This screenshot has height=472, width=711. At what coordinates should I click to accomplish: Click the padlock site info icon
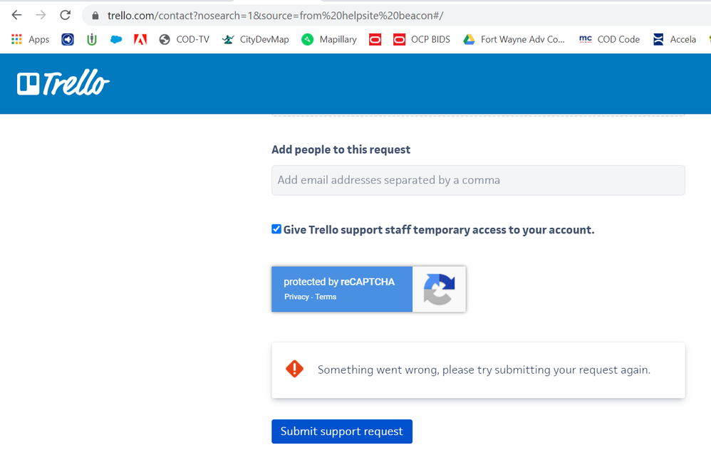[95, 16]
